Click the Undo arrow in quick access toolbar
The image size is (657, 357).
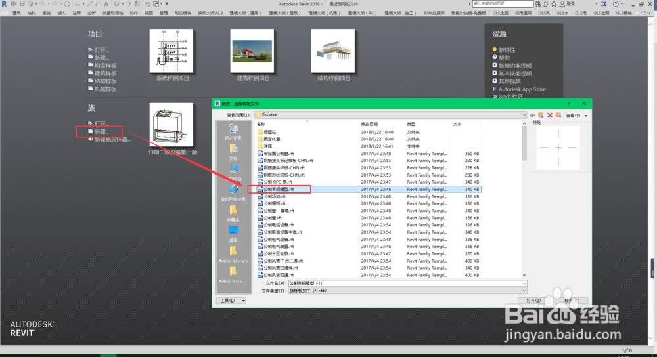tap(42, 4)
